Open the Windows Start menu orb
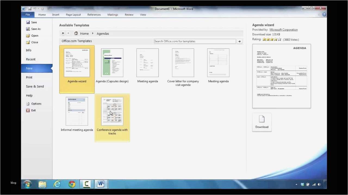The width and height of the screenshot is (348, 195). point(27,184)
